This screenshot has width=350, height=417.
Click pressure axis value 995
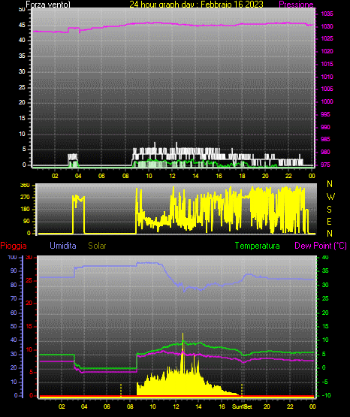pos(325,114)
